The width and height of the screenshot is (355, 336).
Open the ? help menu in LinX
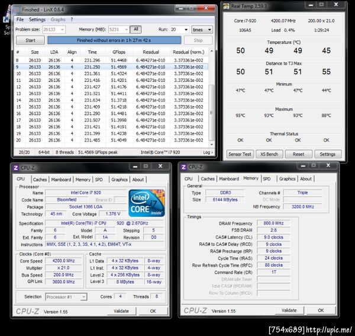pyautogui.click(x=72, y=20)
